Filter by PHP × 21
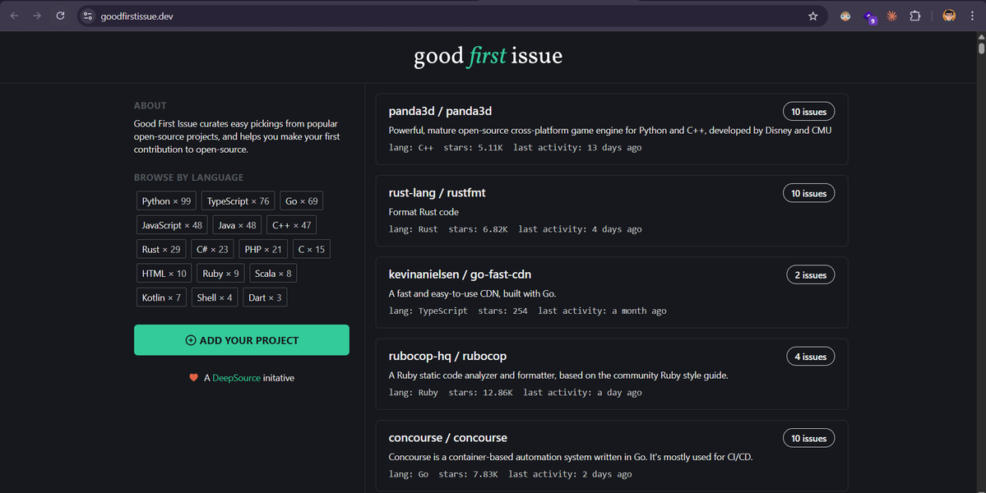The height and width of the screenshot is (493, 986). tap(263, 249)
